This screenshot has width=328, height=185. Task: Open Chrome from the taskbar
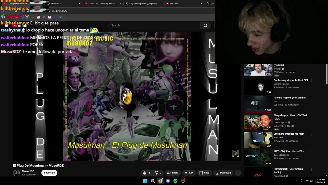tap(160, 181)
